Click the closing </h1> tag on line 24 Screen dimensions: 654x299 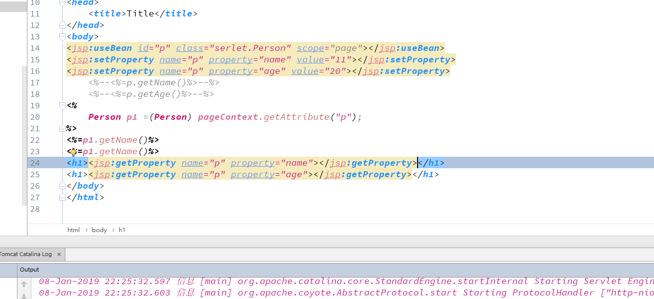click(431, 163)
